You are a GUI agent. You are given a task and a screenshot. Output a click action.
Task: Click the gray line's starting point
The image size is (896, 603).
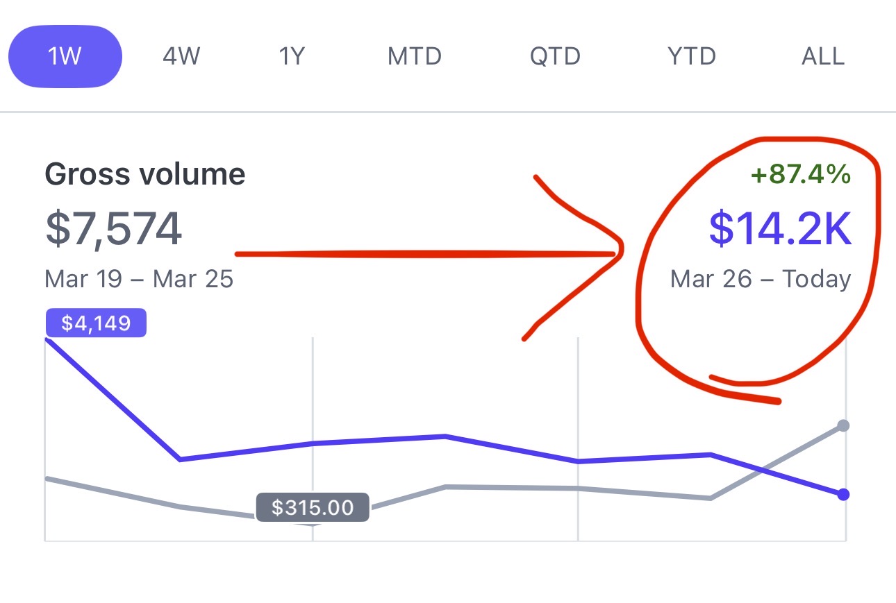click(46, 478)
